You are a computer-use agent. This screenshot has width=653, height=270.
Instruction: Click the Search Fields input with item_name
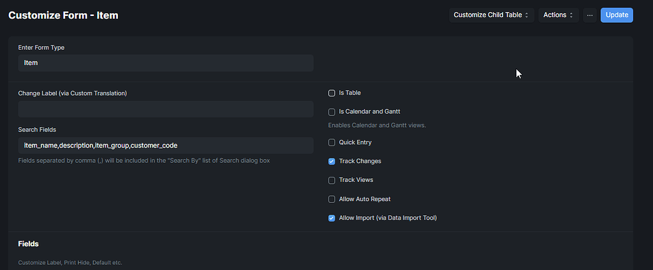166,146
